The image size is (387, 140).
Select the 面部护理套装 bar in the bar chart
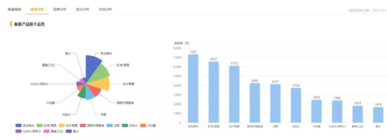pyautogui.click(x=255, y=103)
